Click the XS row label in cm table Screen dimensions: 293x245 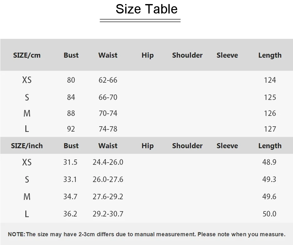click(x=27, y=80)
